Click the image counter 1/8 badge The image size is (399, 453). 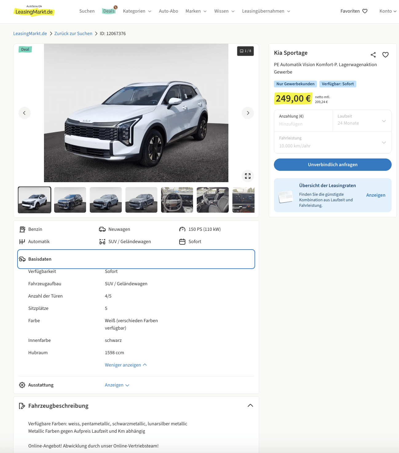245,51
